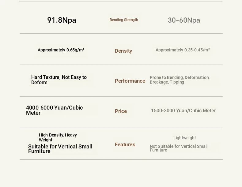The height and width of the screenshot is (187, 242).
Task: Select the Performance row label
Action: (130, 81)
